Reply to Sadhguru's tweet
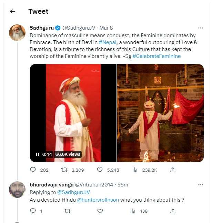This screenshot has height=223, width=213. pos(33,170)
